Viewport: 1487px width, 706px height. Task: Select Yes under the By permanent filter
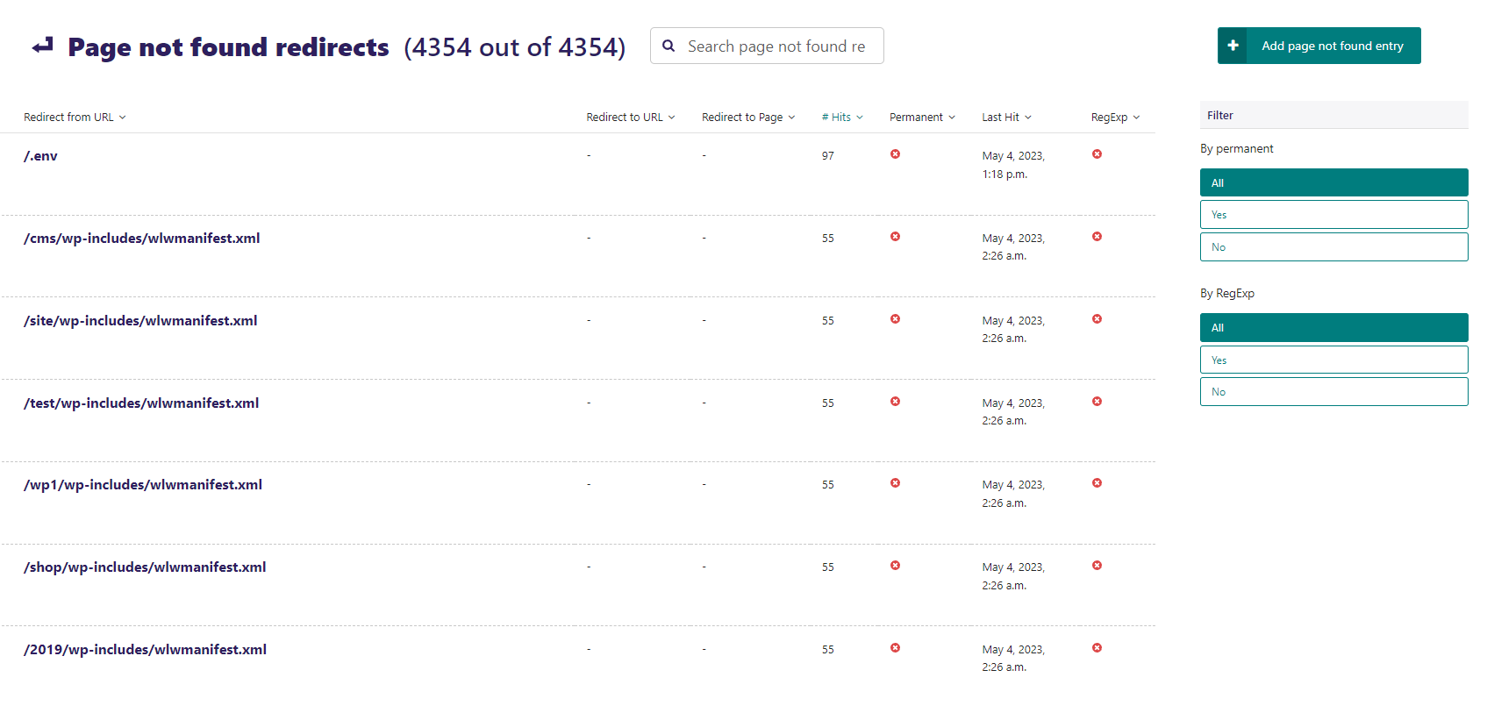click(x=1333, y=215)
